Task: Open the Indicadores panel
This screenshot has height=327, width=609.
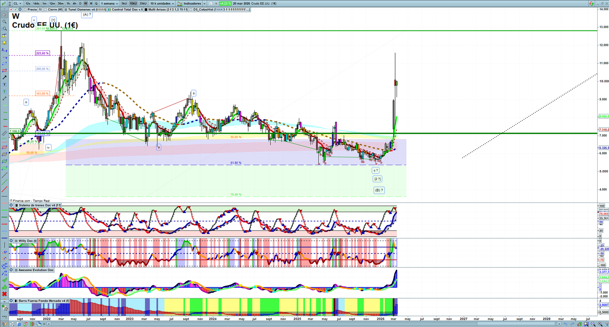Action: point(192,3)
